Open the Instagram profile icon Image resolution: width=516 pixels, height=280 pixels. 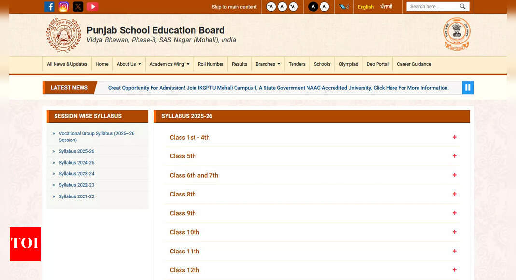pos(64,7)
